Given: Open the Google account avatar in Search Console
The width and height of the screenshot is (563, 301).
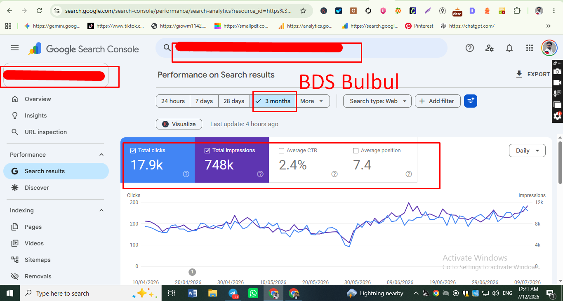Looking at the screenshot, I should [549, 48].
